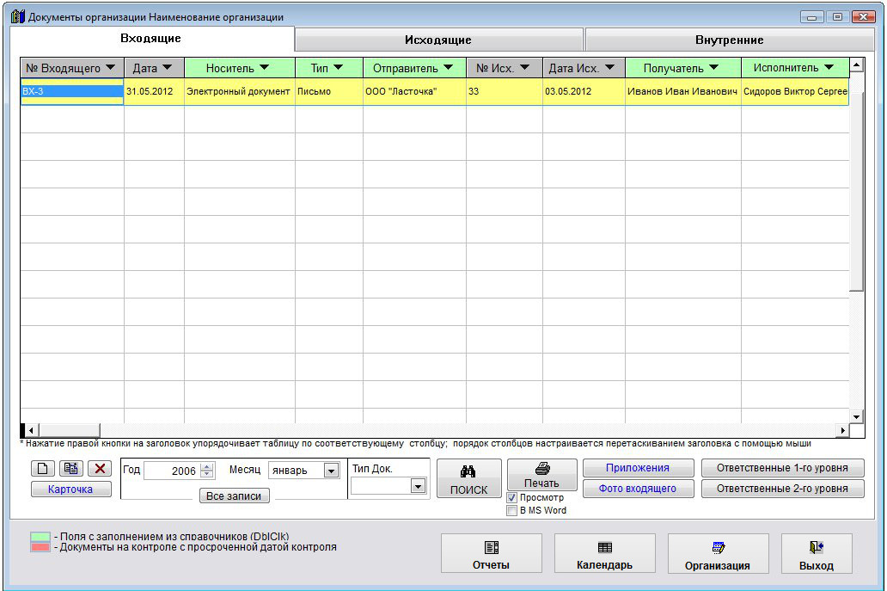Click the horizontal scrollbar right arrow
This screenshot has height=591, width=887.
click(843, 429)
